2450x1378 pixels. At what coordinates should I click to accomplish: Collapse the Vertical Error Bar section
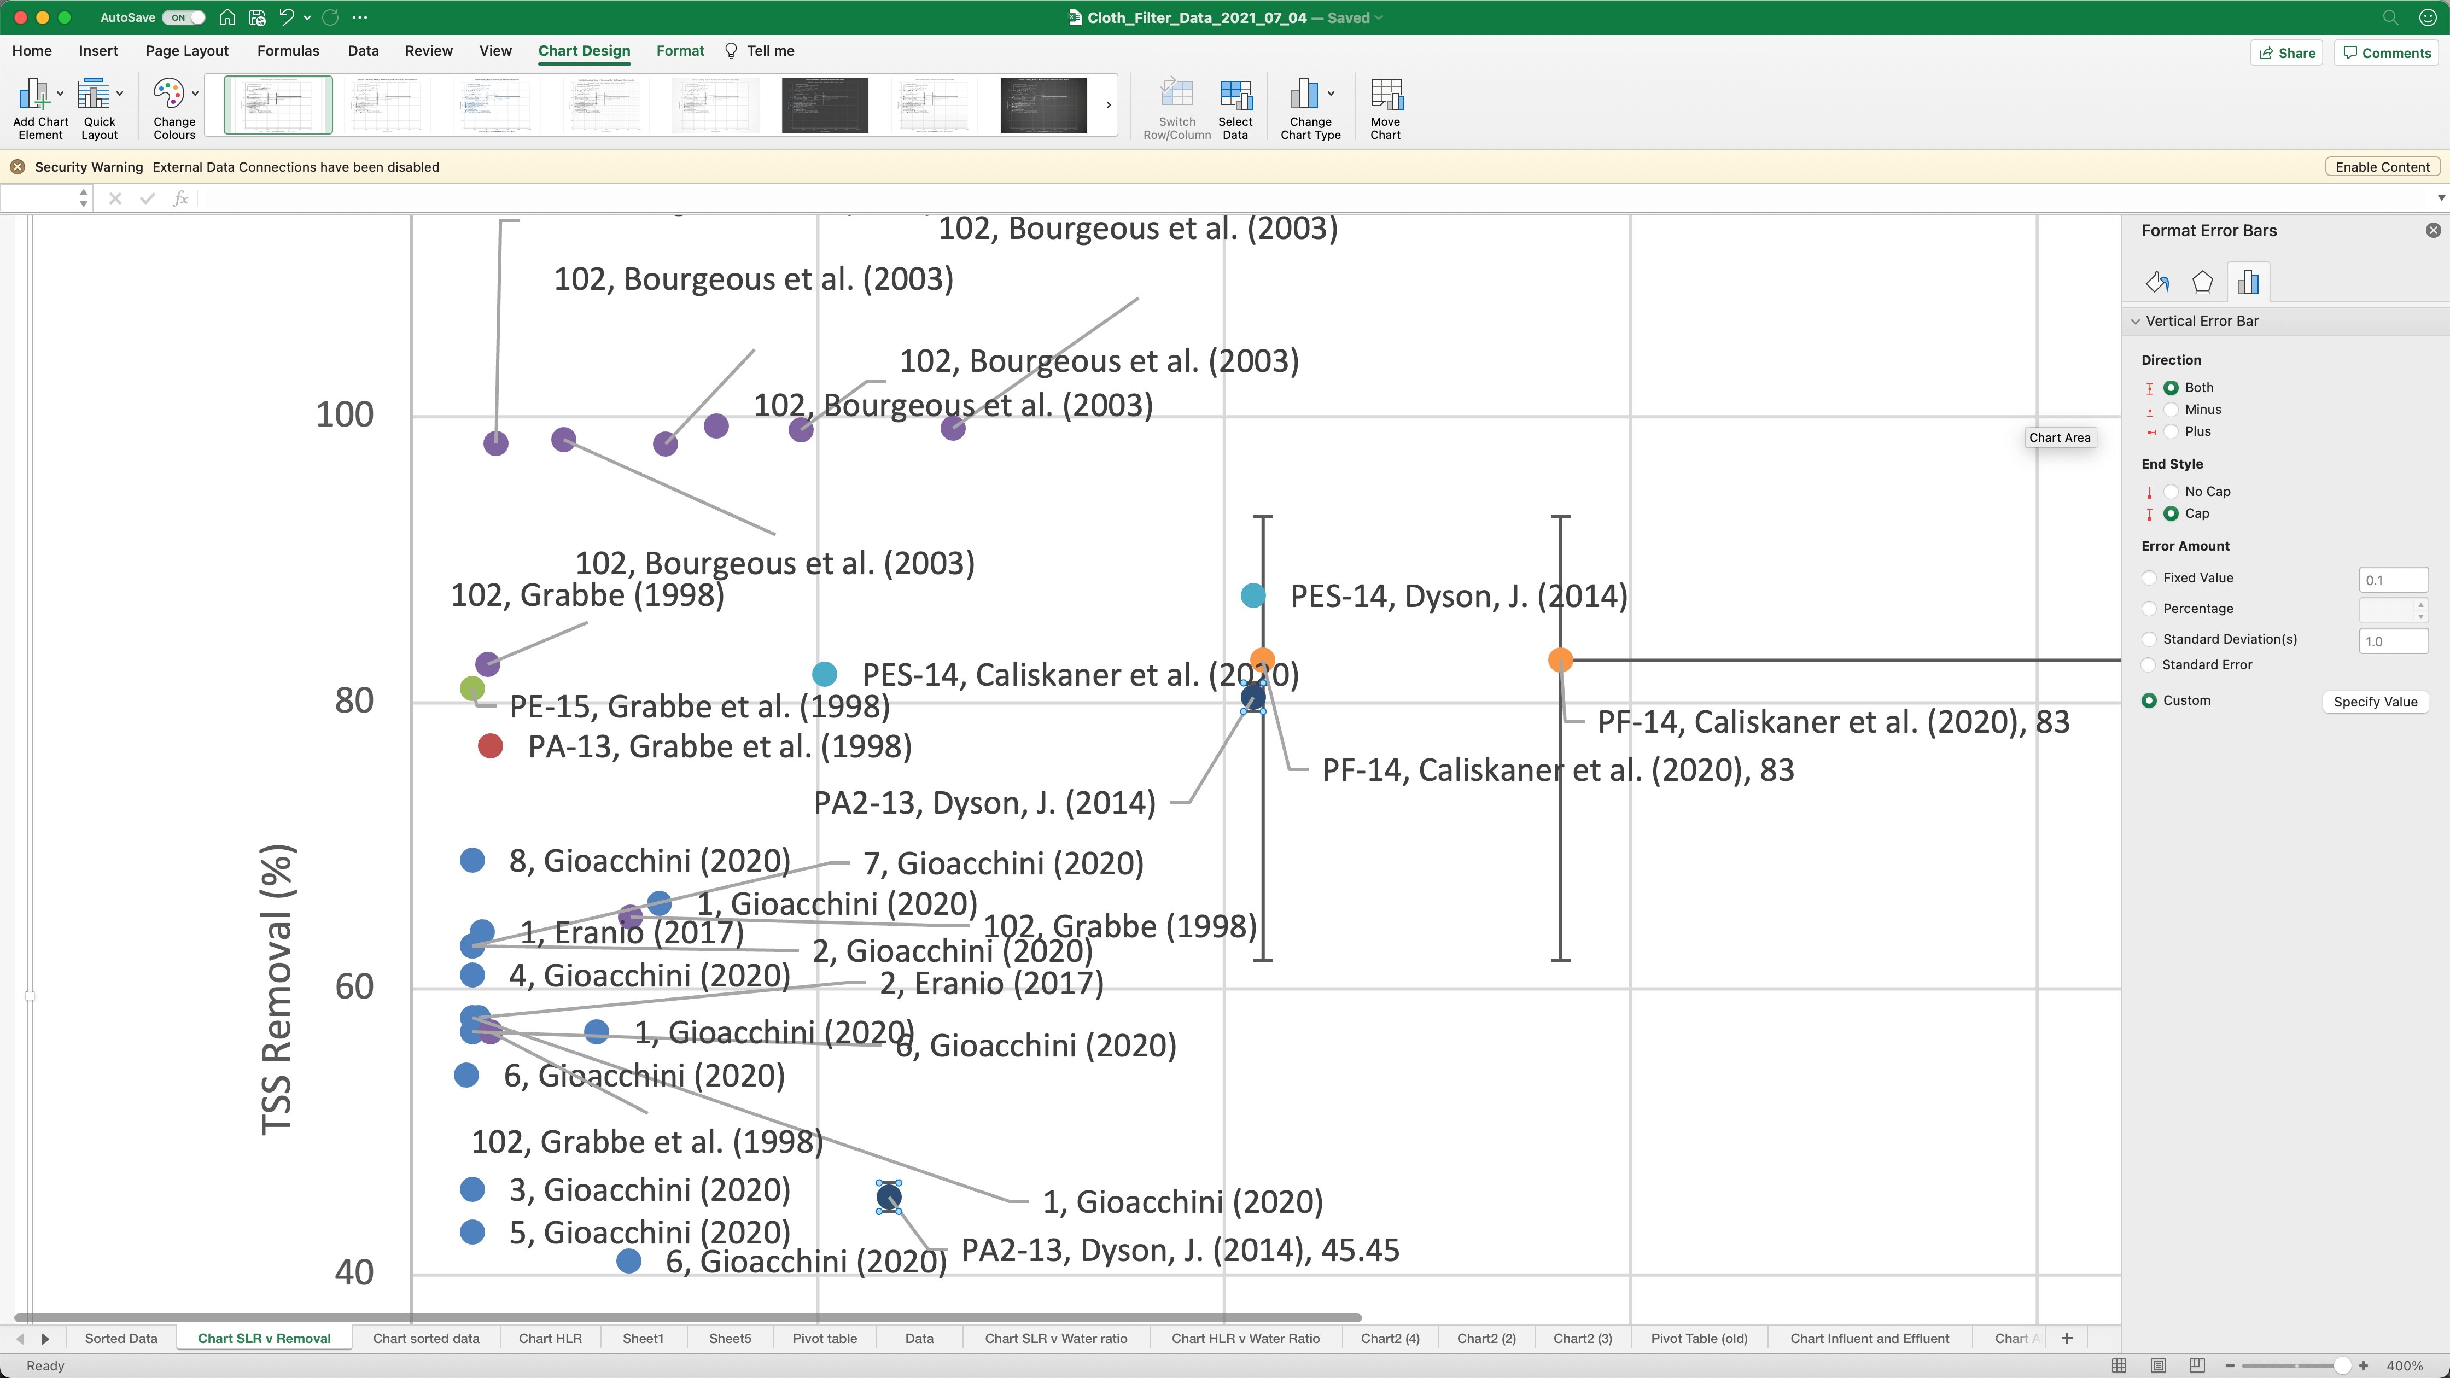2136,322
